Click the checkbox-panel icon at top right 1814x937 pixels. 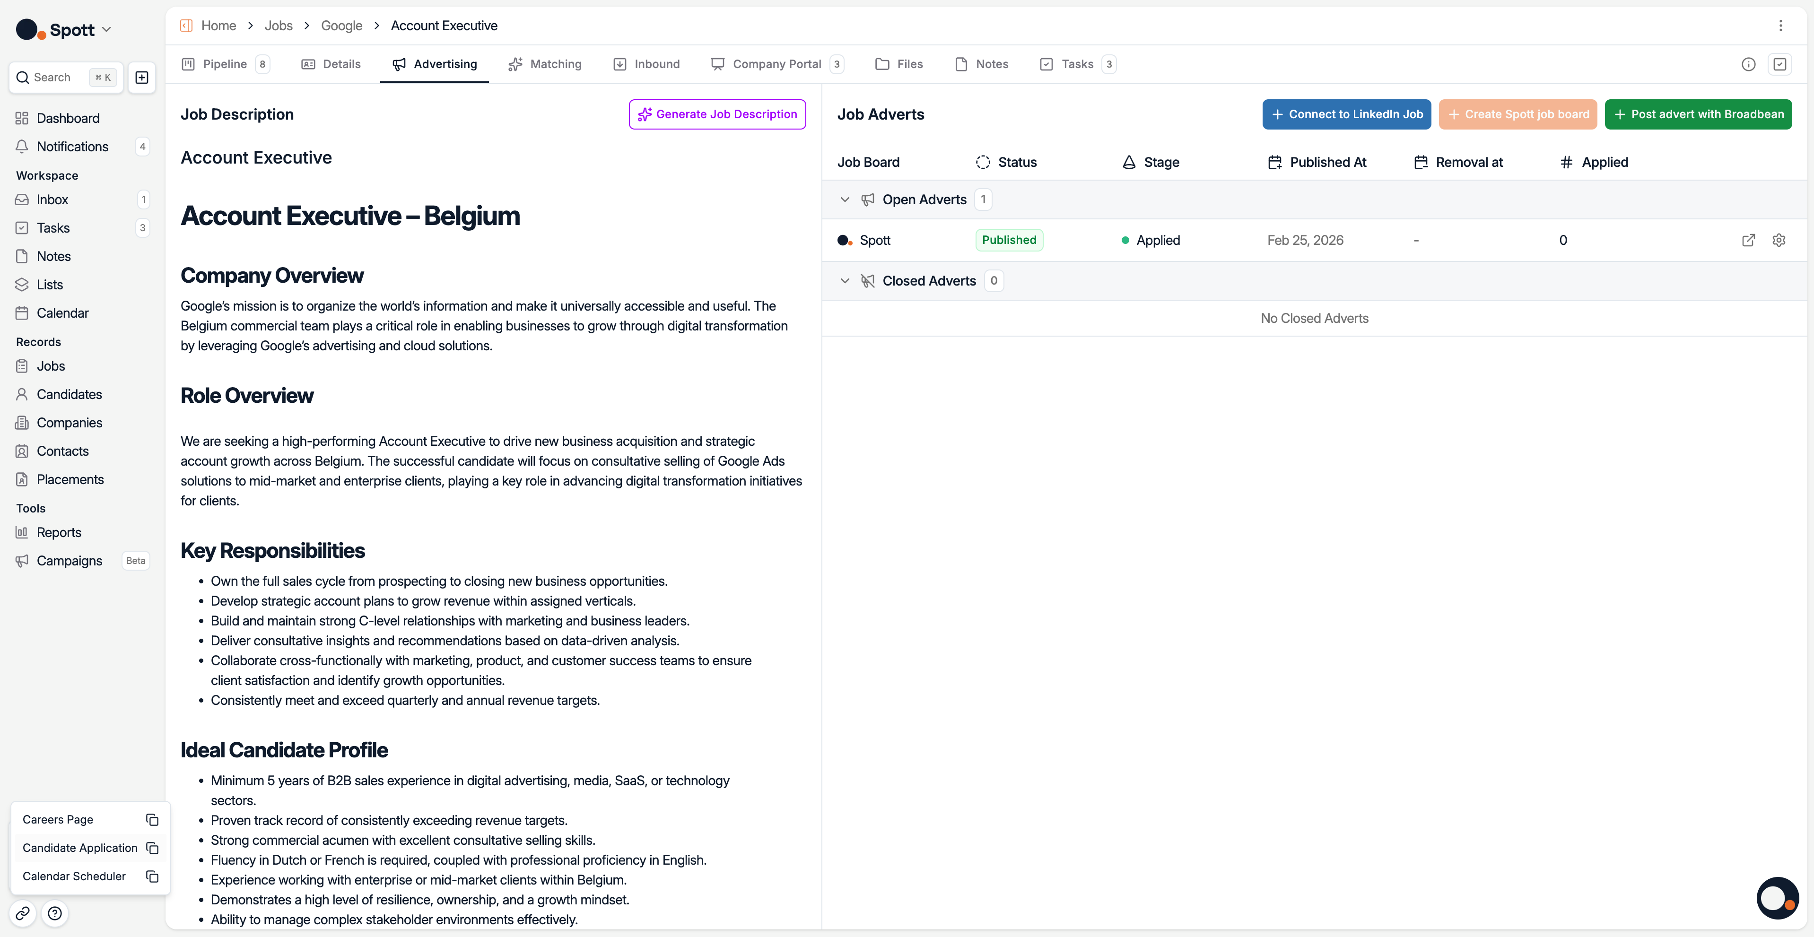pyautogui.click(x=1780, y=64)
